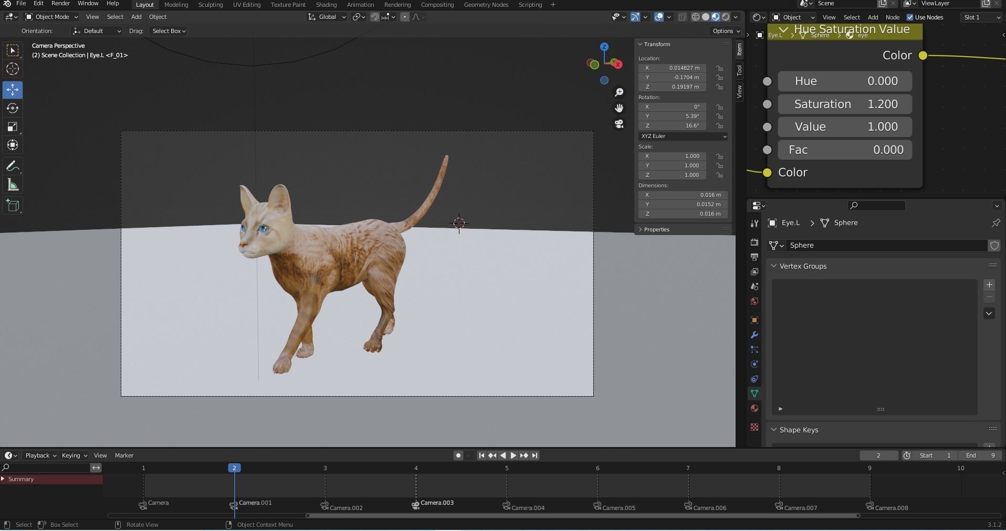
Task: Toggle camera view icon in viewport
Action: click(x=619, y=124)
